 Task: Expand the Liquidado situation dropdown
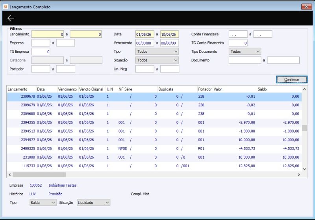[93, 203]
